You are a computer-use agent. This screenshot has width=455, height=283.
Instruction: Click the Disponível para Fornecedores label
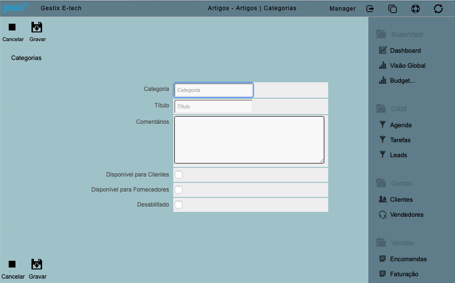130,189
